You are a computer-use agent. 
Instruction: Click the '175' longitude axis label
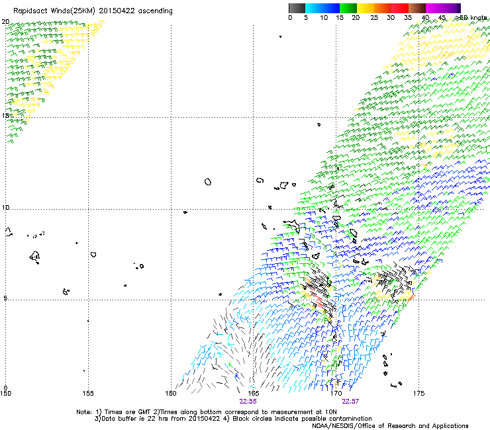[418, 393]
